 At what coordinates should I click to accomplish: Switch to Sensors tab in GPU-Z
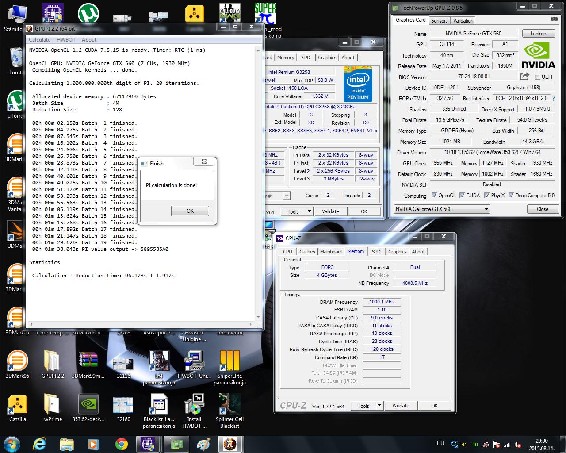tap(439, 20)
